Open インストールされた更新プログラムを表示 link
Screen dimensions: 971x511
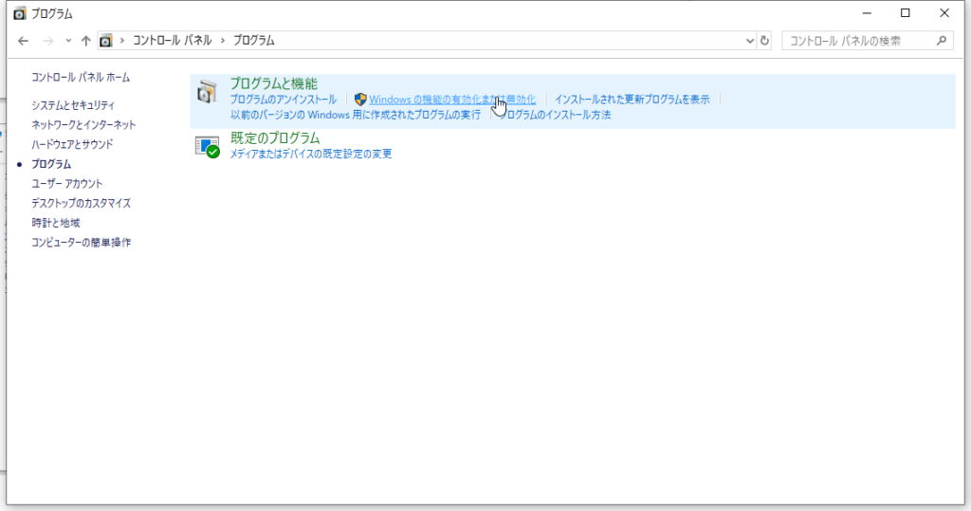click(x=632, y=100)
